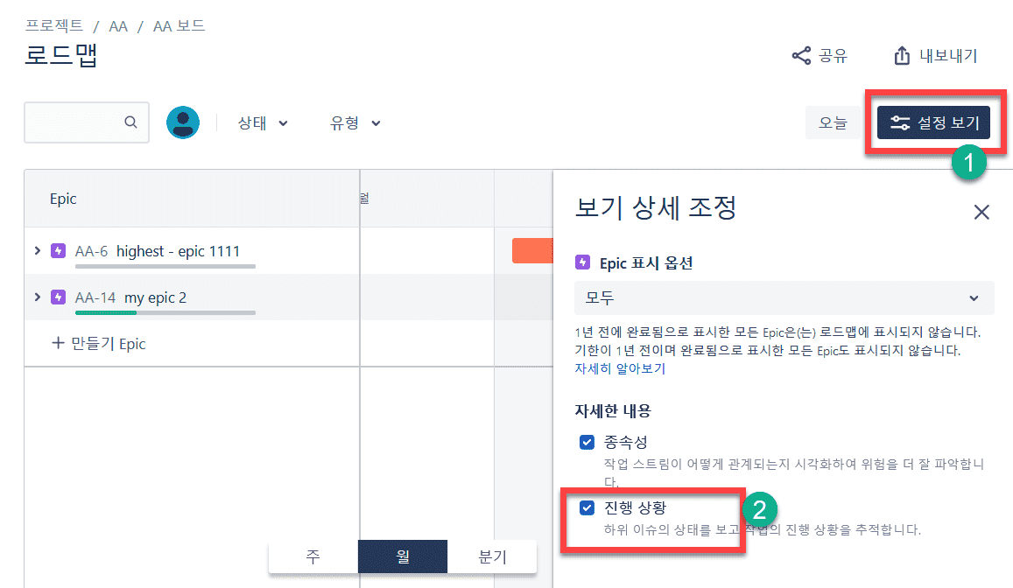Click the orange AA-6 timeline bar

[532, 251]
